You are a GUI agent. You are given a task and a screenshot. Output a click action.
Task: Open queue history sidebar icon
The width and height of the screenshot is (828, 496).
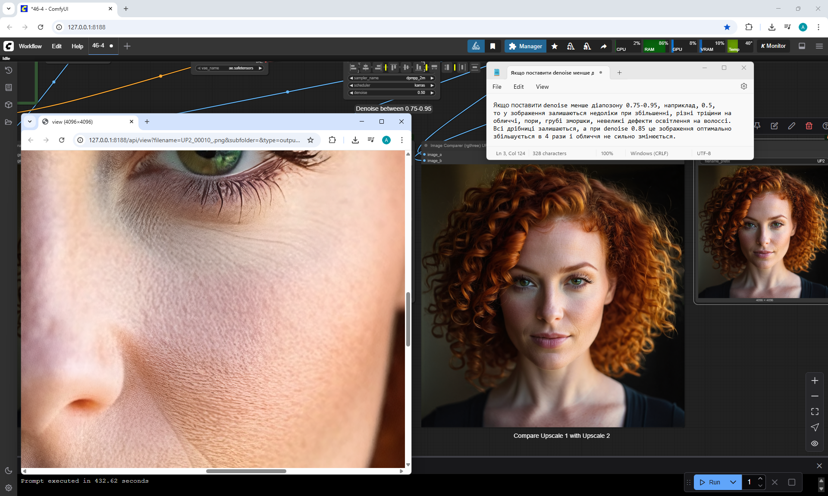[x=9, y=70]
